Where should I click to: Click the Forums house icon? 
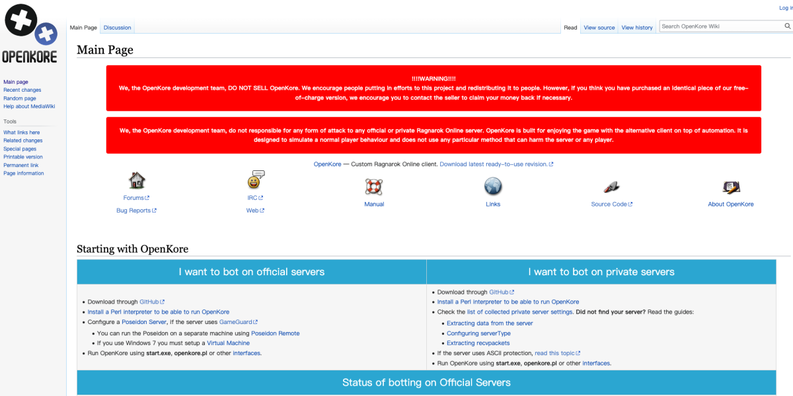136,180
